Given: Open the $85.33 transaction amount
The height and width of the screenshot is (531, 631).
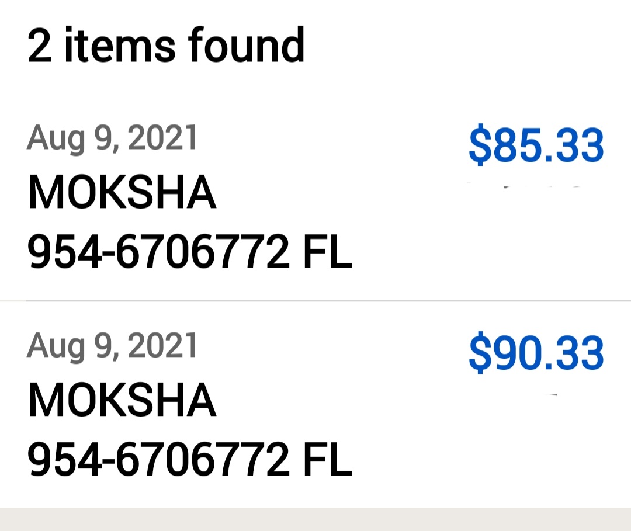Looking at the screenshot, I should click(536, 147).
